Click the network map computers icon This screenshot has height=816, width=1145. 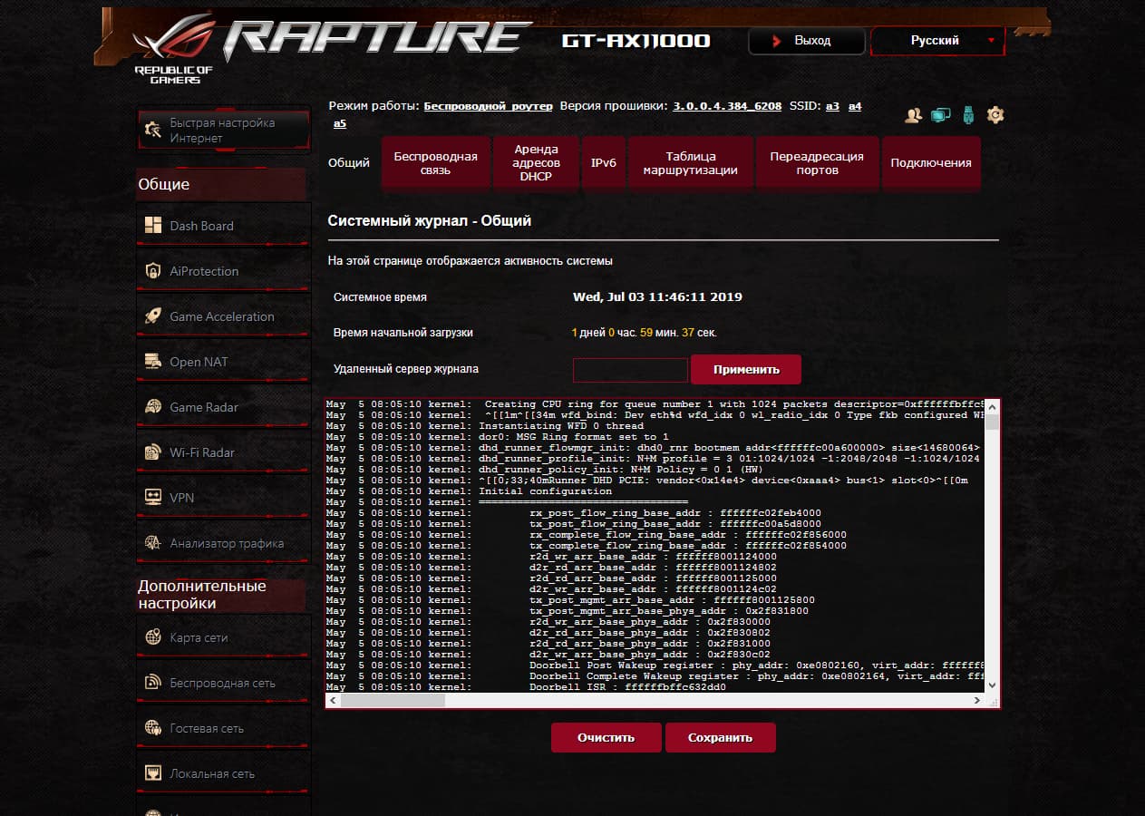[x=941, y=115]
